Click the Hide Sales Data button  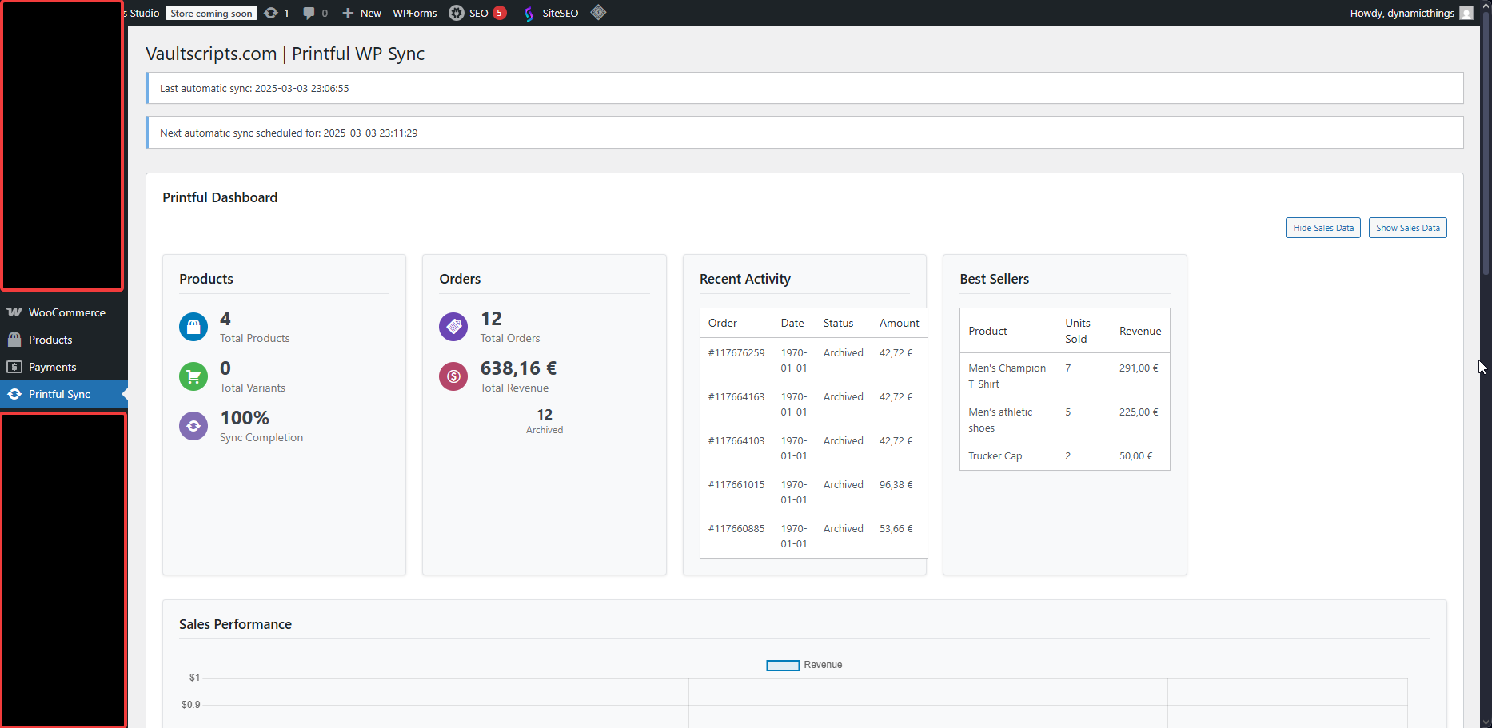pos(1322,228)
